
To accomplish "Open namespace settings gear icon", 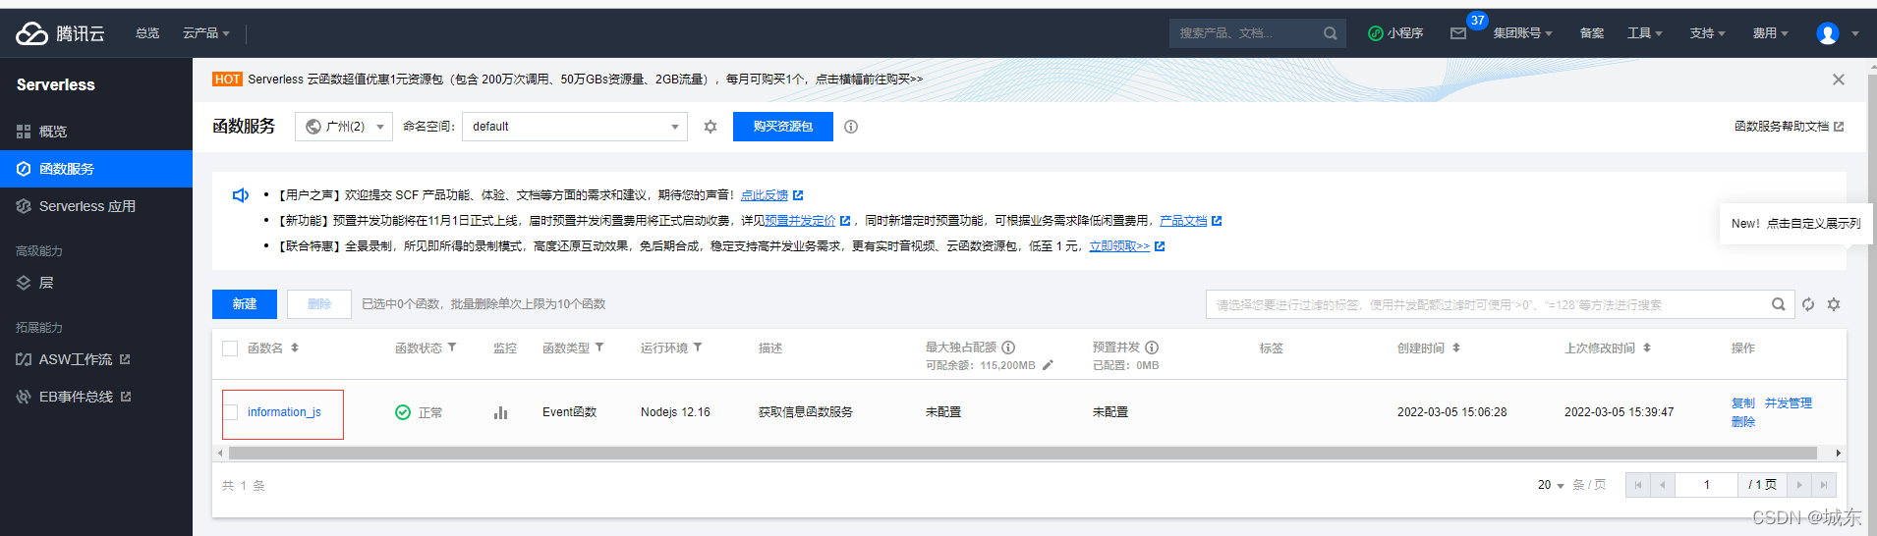I will (711, 127).
